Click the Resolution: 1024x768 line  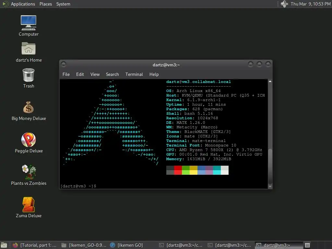pyautogui.click(x=192, y=118)
